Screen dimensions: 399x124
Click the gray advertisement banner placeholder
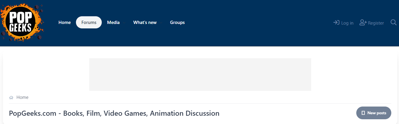[200, 75]
